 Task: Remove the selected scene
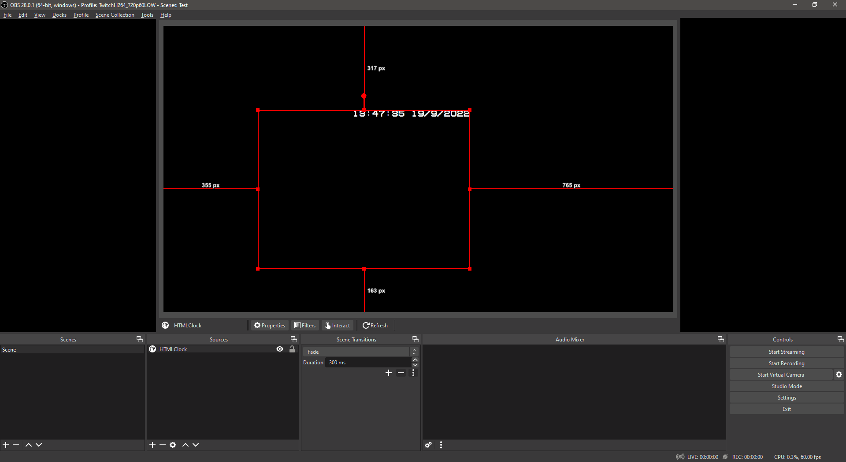(16, 445)
